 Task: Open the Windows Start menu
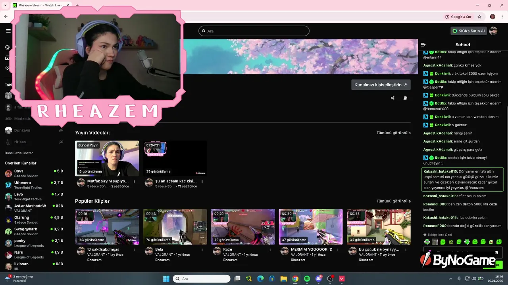tap(166, 279)
